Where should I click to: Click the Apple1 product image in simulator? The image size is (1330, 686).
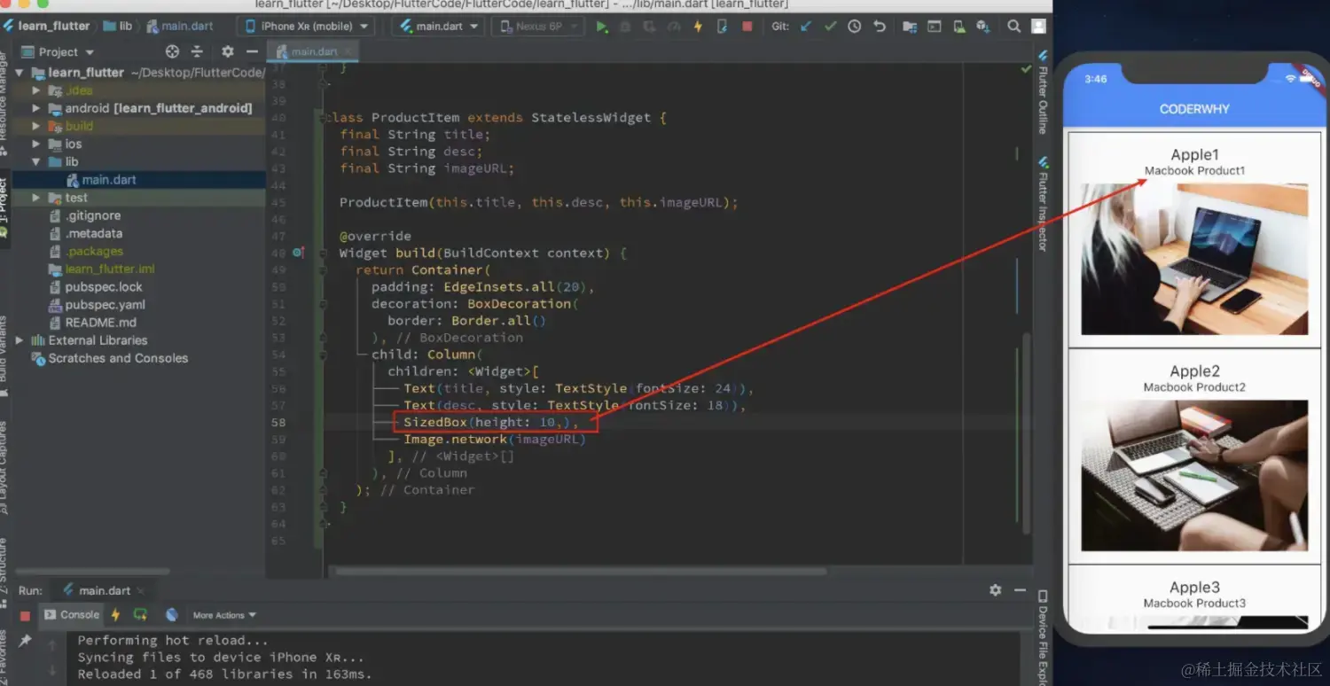click(1194, 259)
